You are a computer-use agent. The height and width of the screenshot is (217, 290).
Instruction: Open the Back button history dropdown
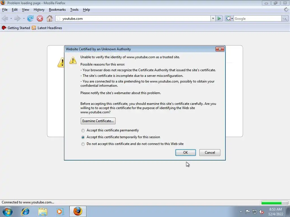pos(11,18)
